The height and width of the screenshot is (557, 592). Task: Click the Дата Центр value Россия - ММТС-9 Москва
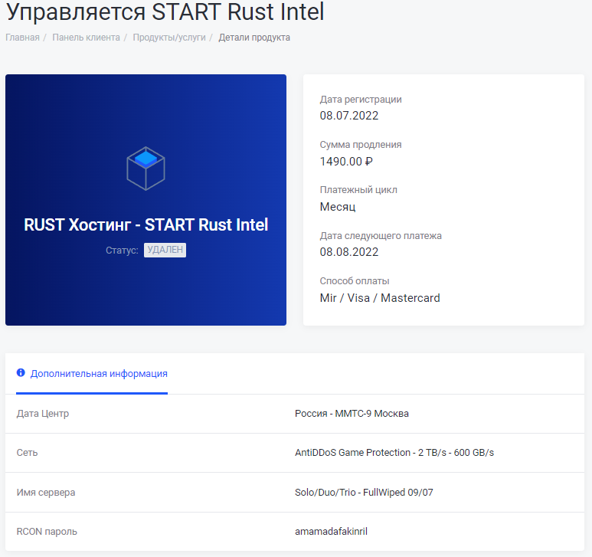coord(352,414)
